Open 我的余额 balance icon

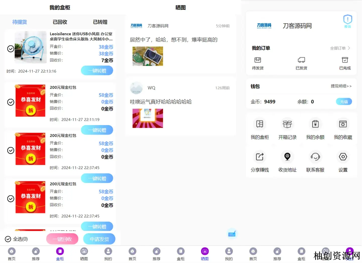315,124
